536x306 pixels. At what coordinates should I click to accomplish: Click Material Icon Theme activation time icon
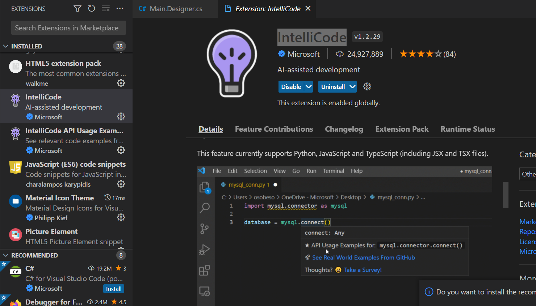108,197
